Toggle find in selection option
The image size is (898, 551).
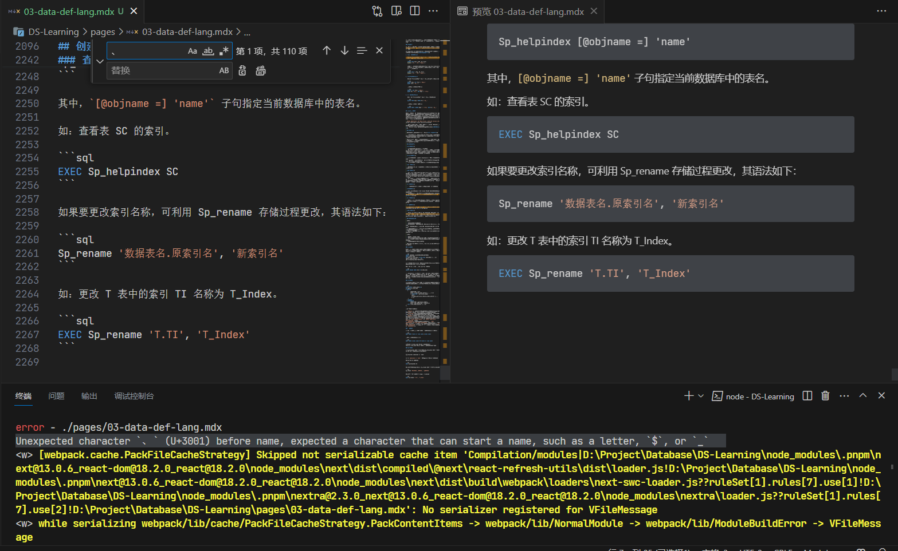click(x=362, y=50)
